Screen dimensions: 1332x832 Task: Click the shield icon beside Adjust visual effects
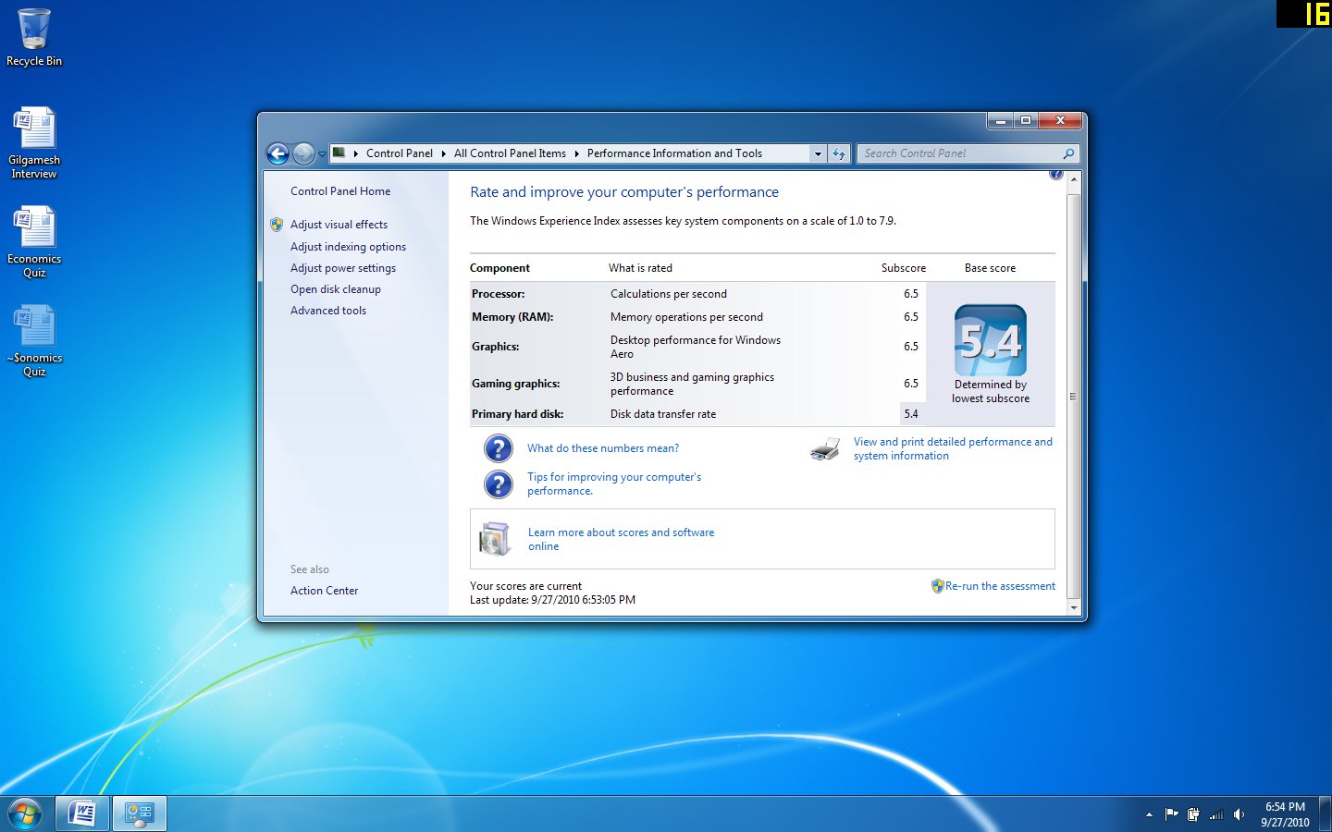tap(277, 225)
